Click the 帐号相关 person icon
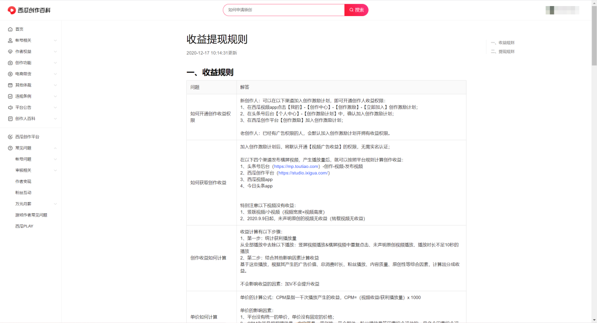This screenshot has height=323, width=597. 11,40
